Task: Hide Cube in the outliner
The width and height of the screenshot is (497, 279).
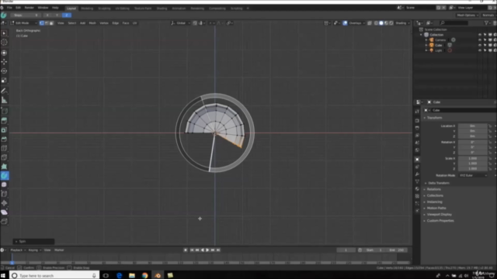Action: click(x=480, y=45)
